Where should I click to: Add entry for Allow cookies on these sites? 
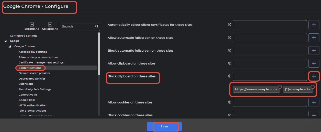(x=314, y=102)
